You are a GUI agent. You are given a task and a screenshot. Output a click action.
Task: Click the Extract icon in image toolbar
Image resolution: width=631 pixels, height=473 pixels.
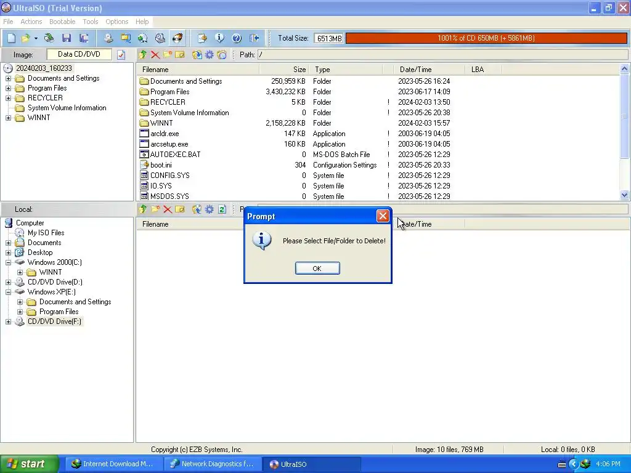click(x=197, y=55)
